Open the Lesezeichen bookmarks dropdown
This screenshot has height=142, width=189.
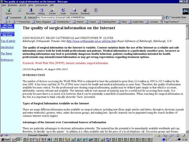pyautogui.click(x=13, y=18)
